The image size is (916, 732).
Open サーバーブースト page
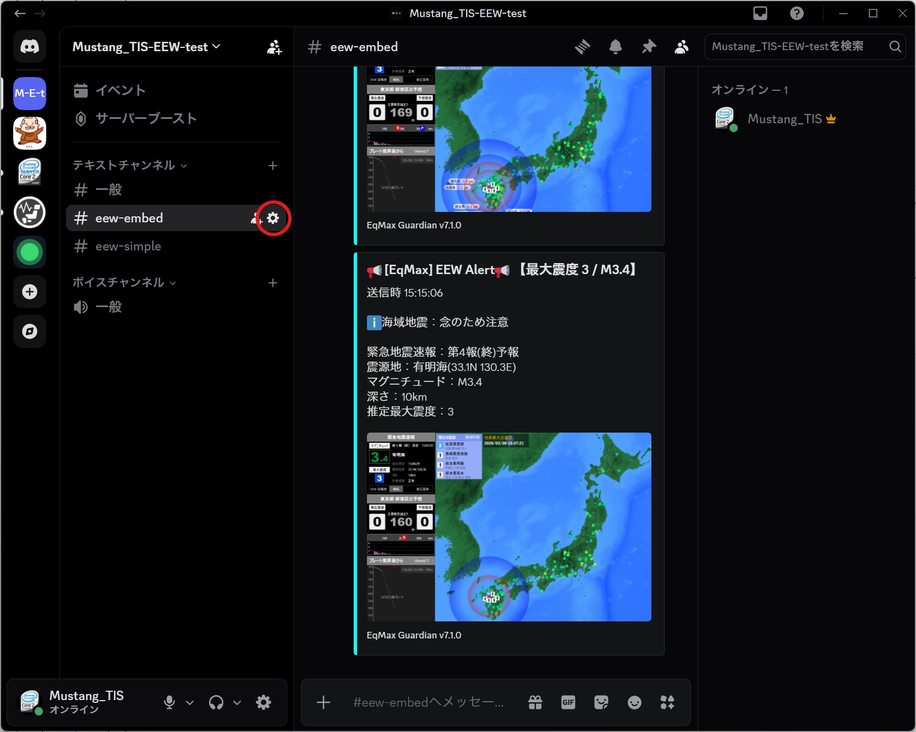point(145,118)
